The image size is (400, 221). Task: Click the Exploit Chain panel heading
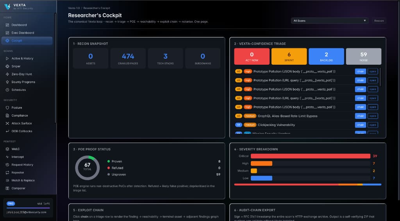click(x=88, y=210)
